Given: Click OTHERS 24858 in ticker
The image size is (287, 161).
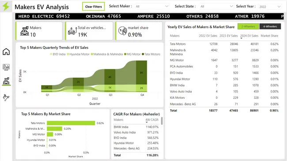Looking at the screenshot, I should pyautogui.click(x=202, y=16).
